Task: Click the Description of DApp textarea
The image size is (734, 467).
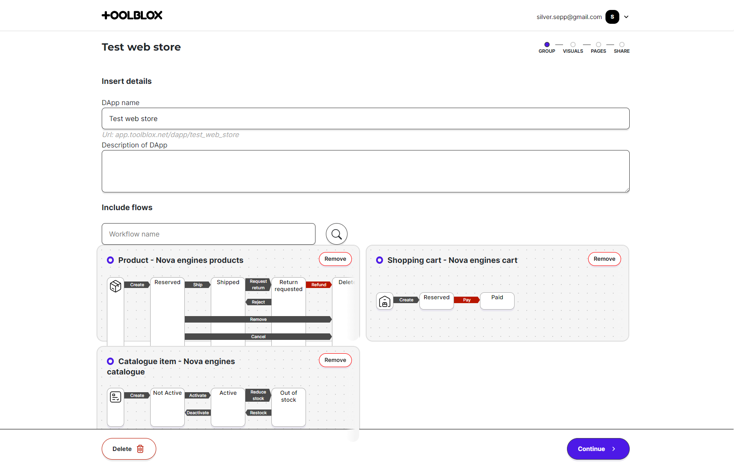Action: coord(365,171)
